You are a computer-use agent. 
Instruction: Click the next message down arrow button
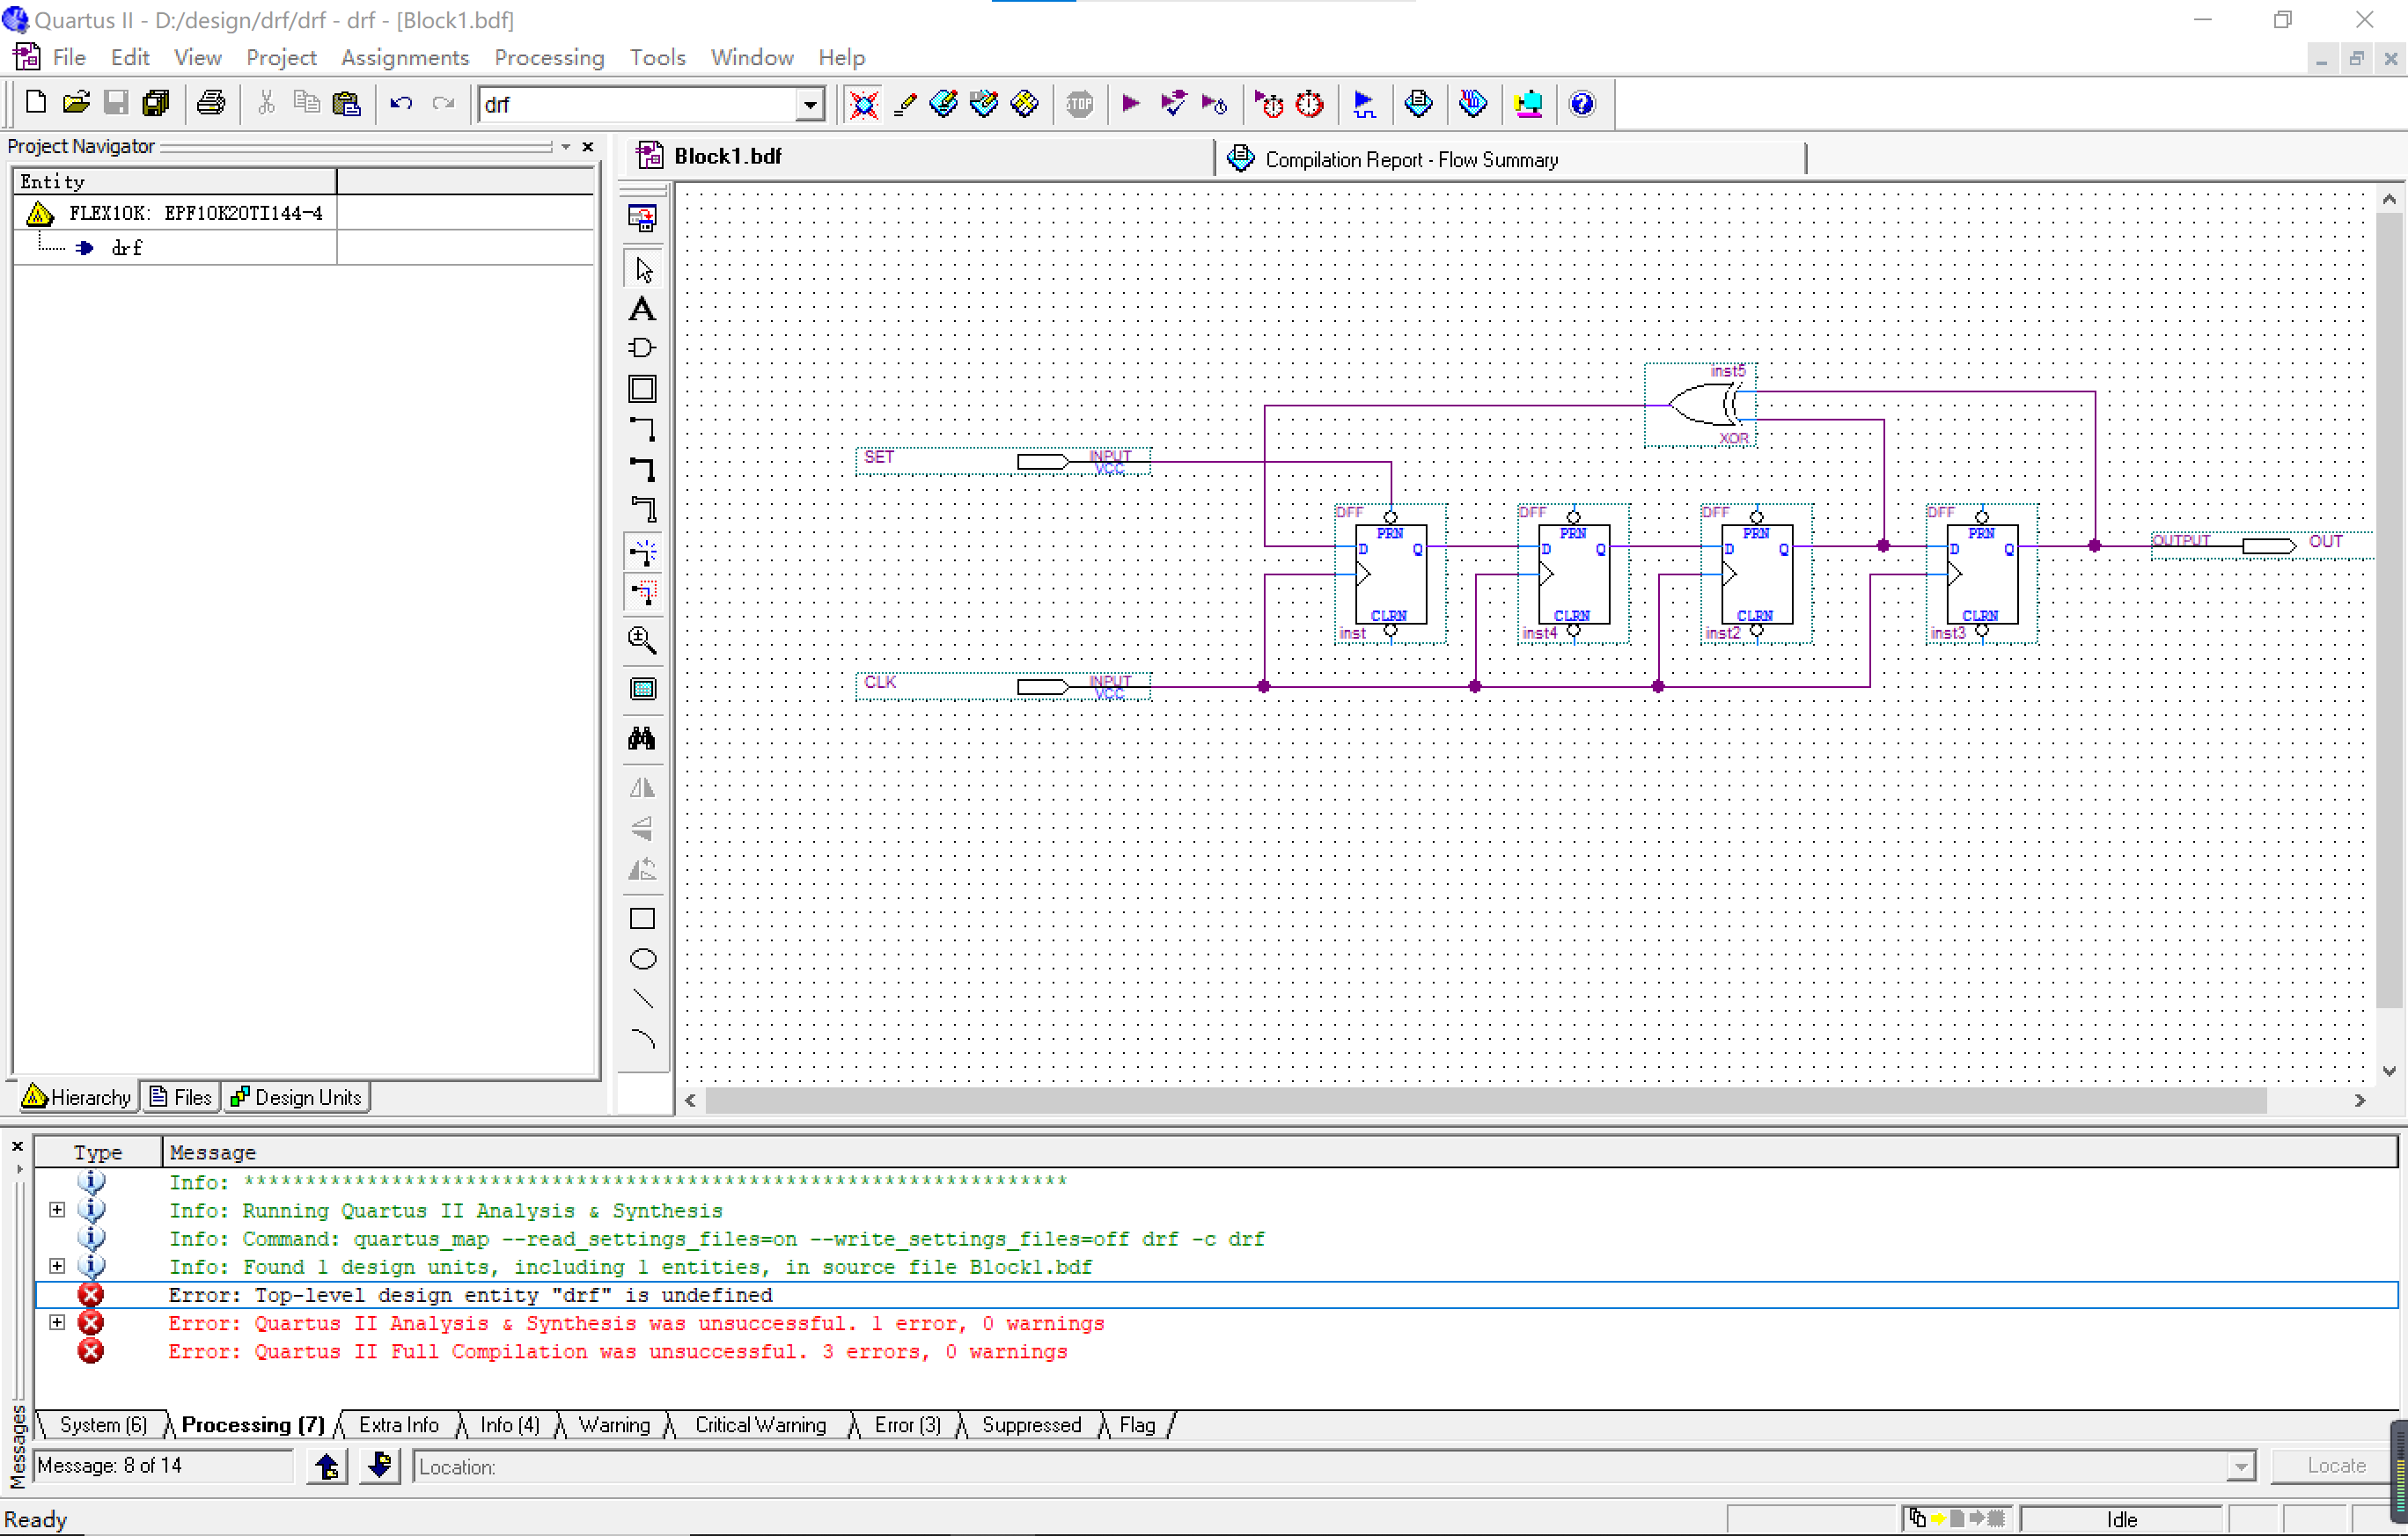(379, 1466)
